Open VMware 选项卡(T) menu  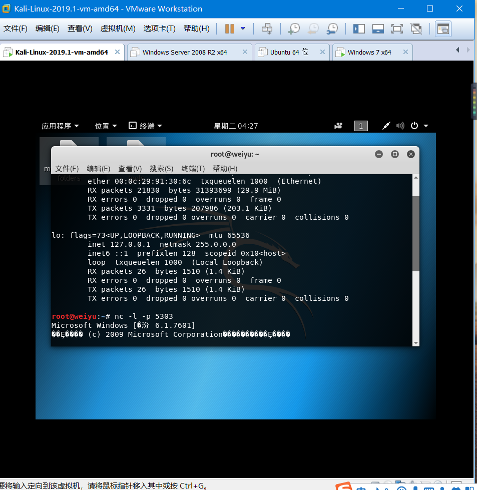[x=159, y=29]
